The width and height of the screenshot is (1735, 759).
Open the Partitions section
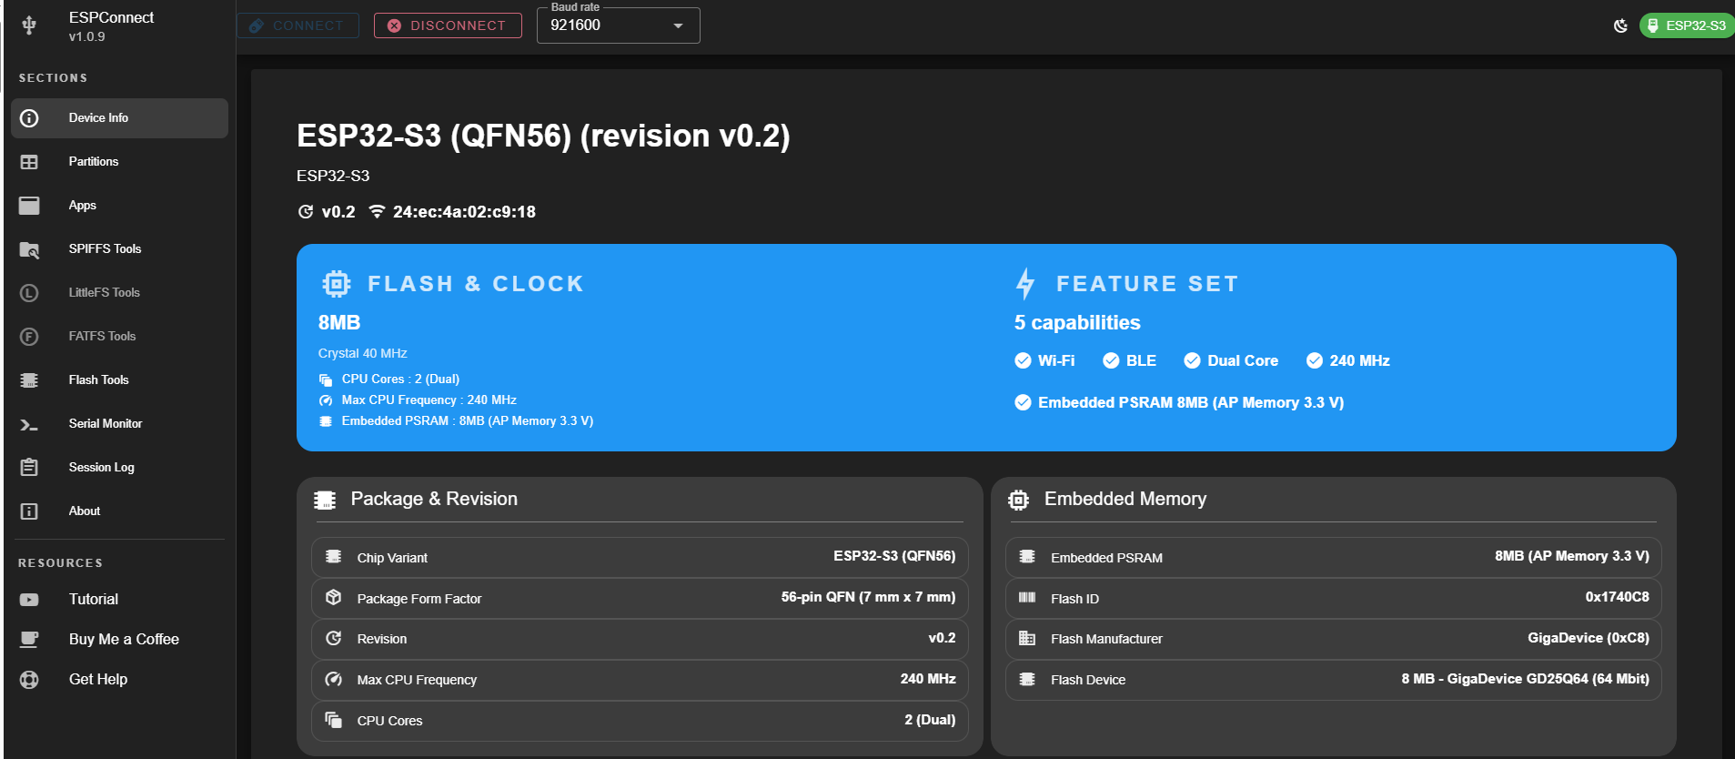94,162
